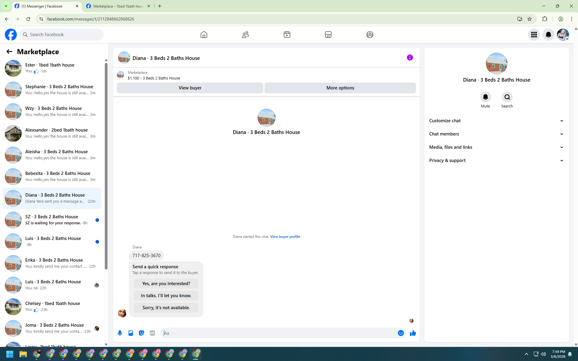This screenshot has height=361, width=578.
Task: Switch to Marketplace 1bed 1bath house tab
Action: tap(118, 6)
